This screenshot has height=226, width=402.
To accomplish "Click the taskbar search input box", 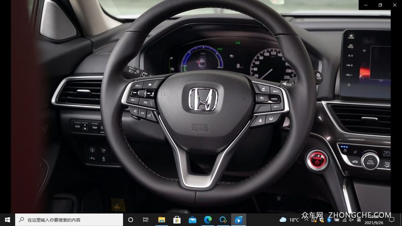I will click(x=70, y=219).
